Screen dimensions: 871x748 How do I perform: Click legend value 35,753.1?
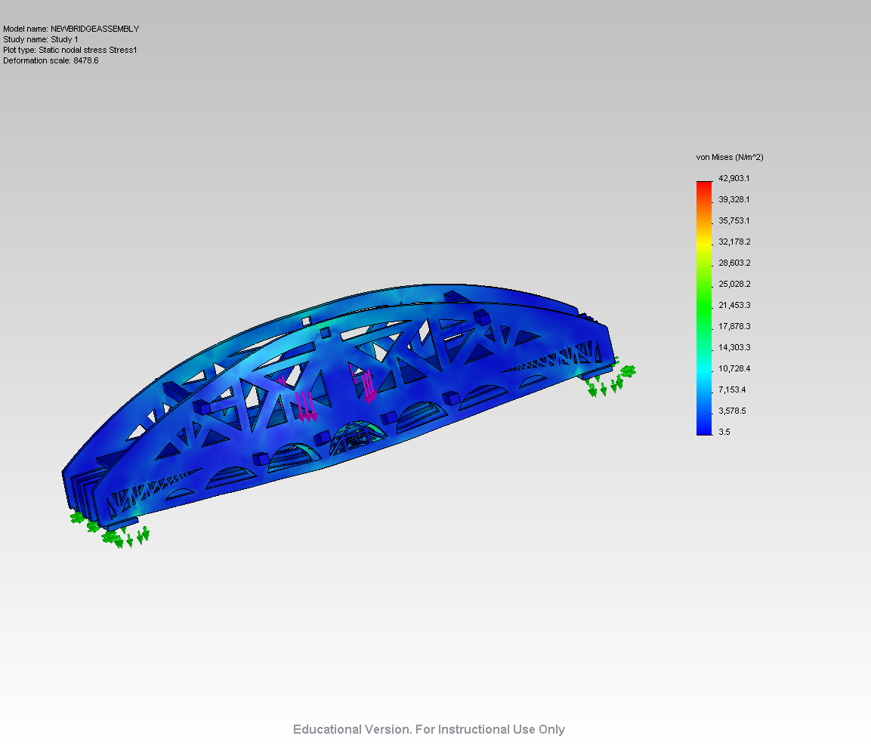pyautogui.click(x=734, y=220)
